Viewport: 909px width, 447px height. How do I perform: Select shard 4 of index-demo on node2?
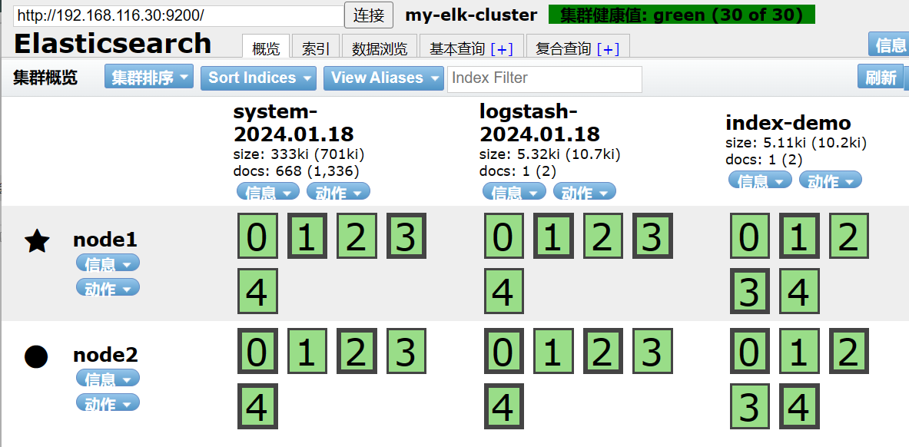tap(799, 406)
